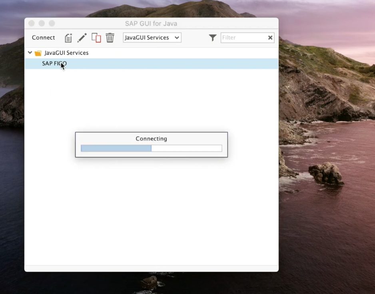Image resolution: width=375 pixels, height=294 pixels.
Task: Collapse the JavaGUI Services tree node
Action: [x=30, y=52]
